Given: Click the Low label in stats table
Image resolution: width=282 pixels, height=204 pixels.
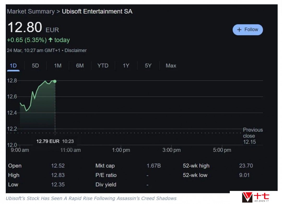Looking at the screenshot, I should tap(13, 185).
